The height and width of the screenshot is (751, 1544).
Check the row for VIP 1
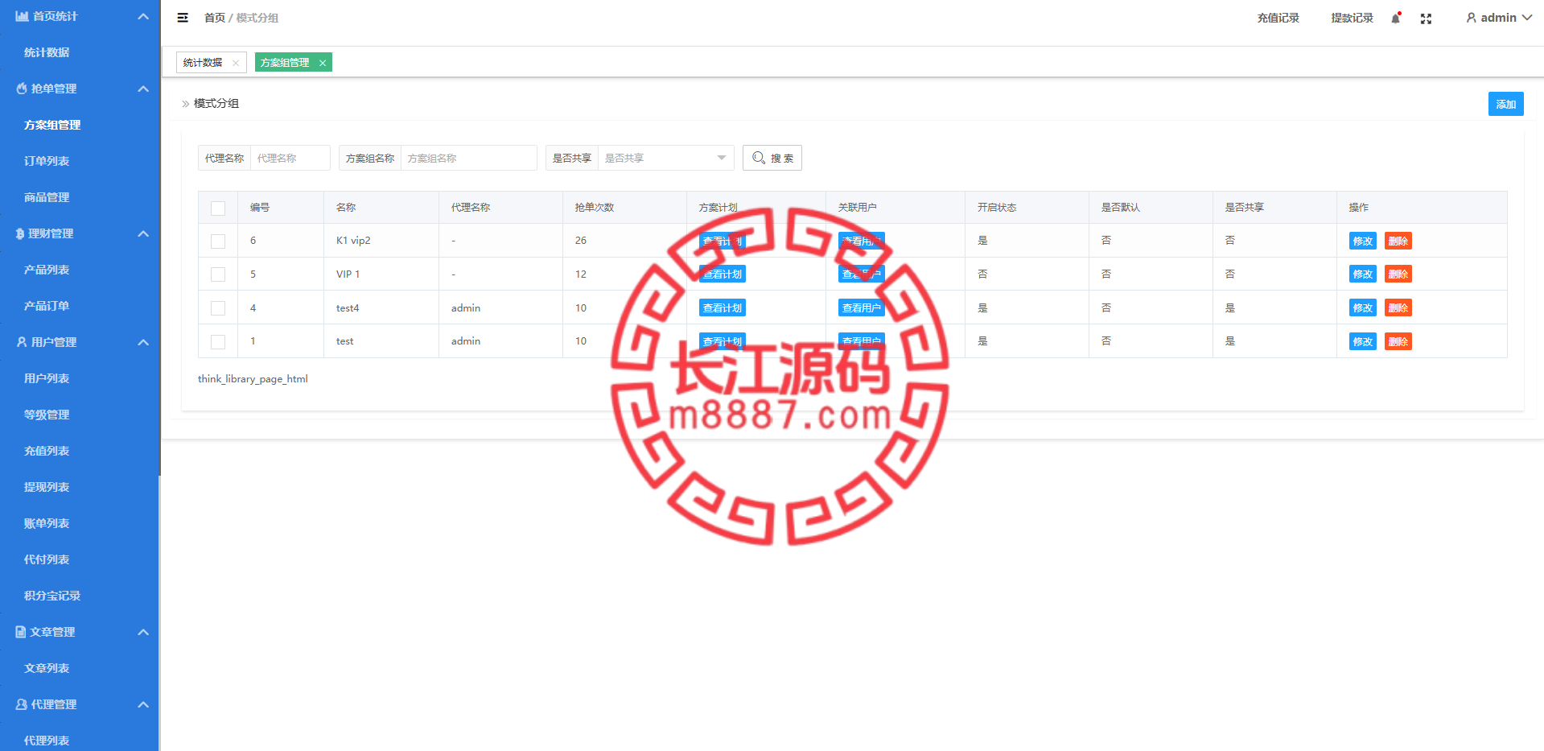tap(218, 274)
